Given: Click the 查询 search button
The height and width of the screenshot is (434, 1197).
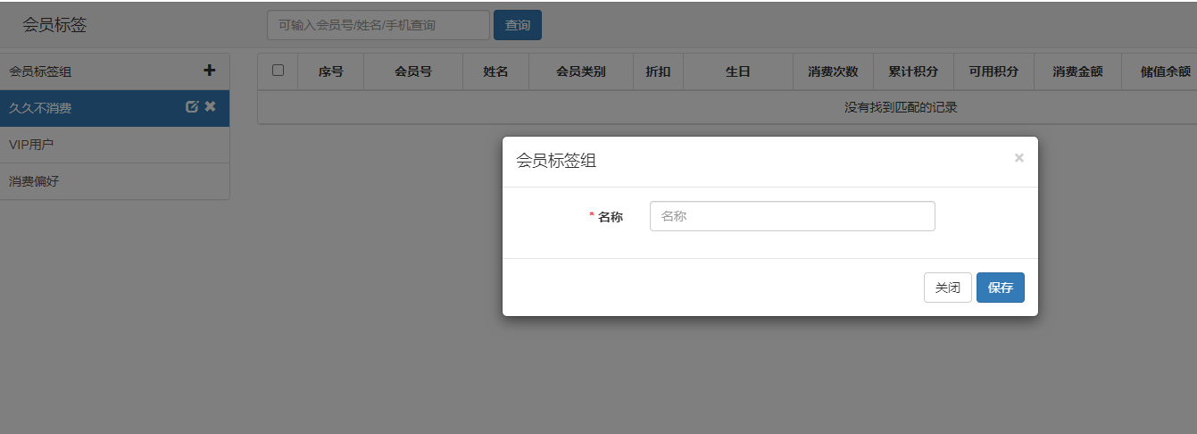Looking at the screenshot, I should tap(518, 25).
